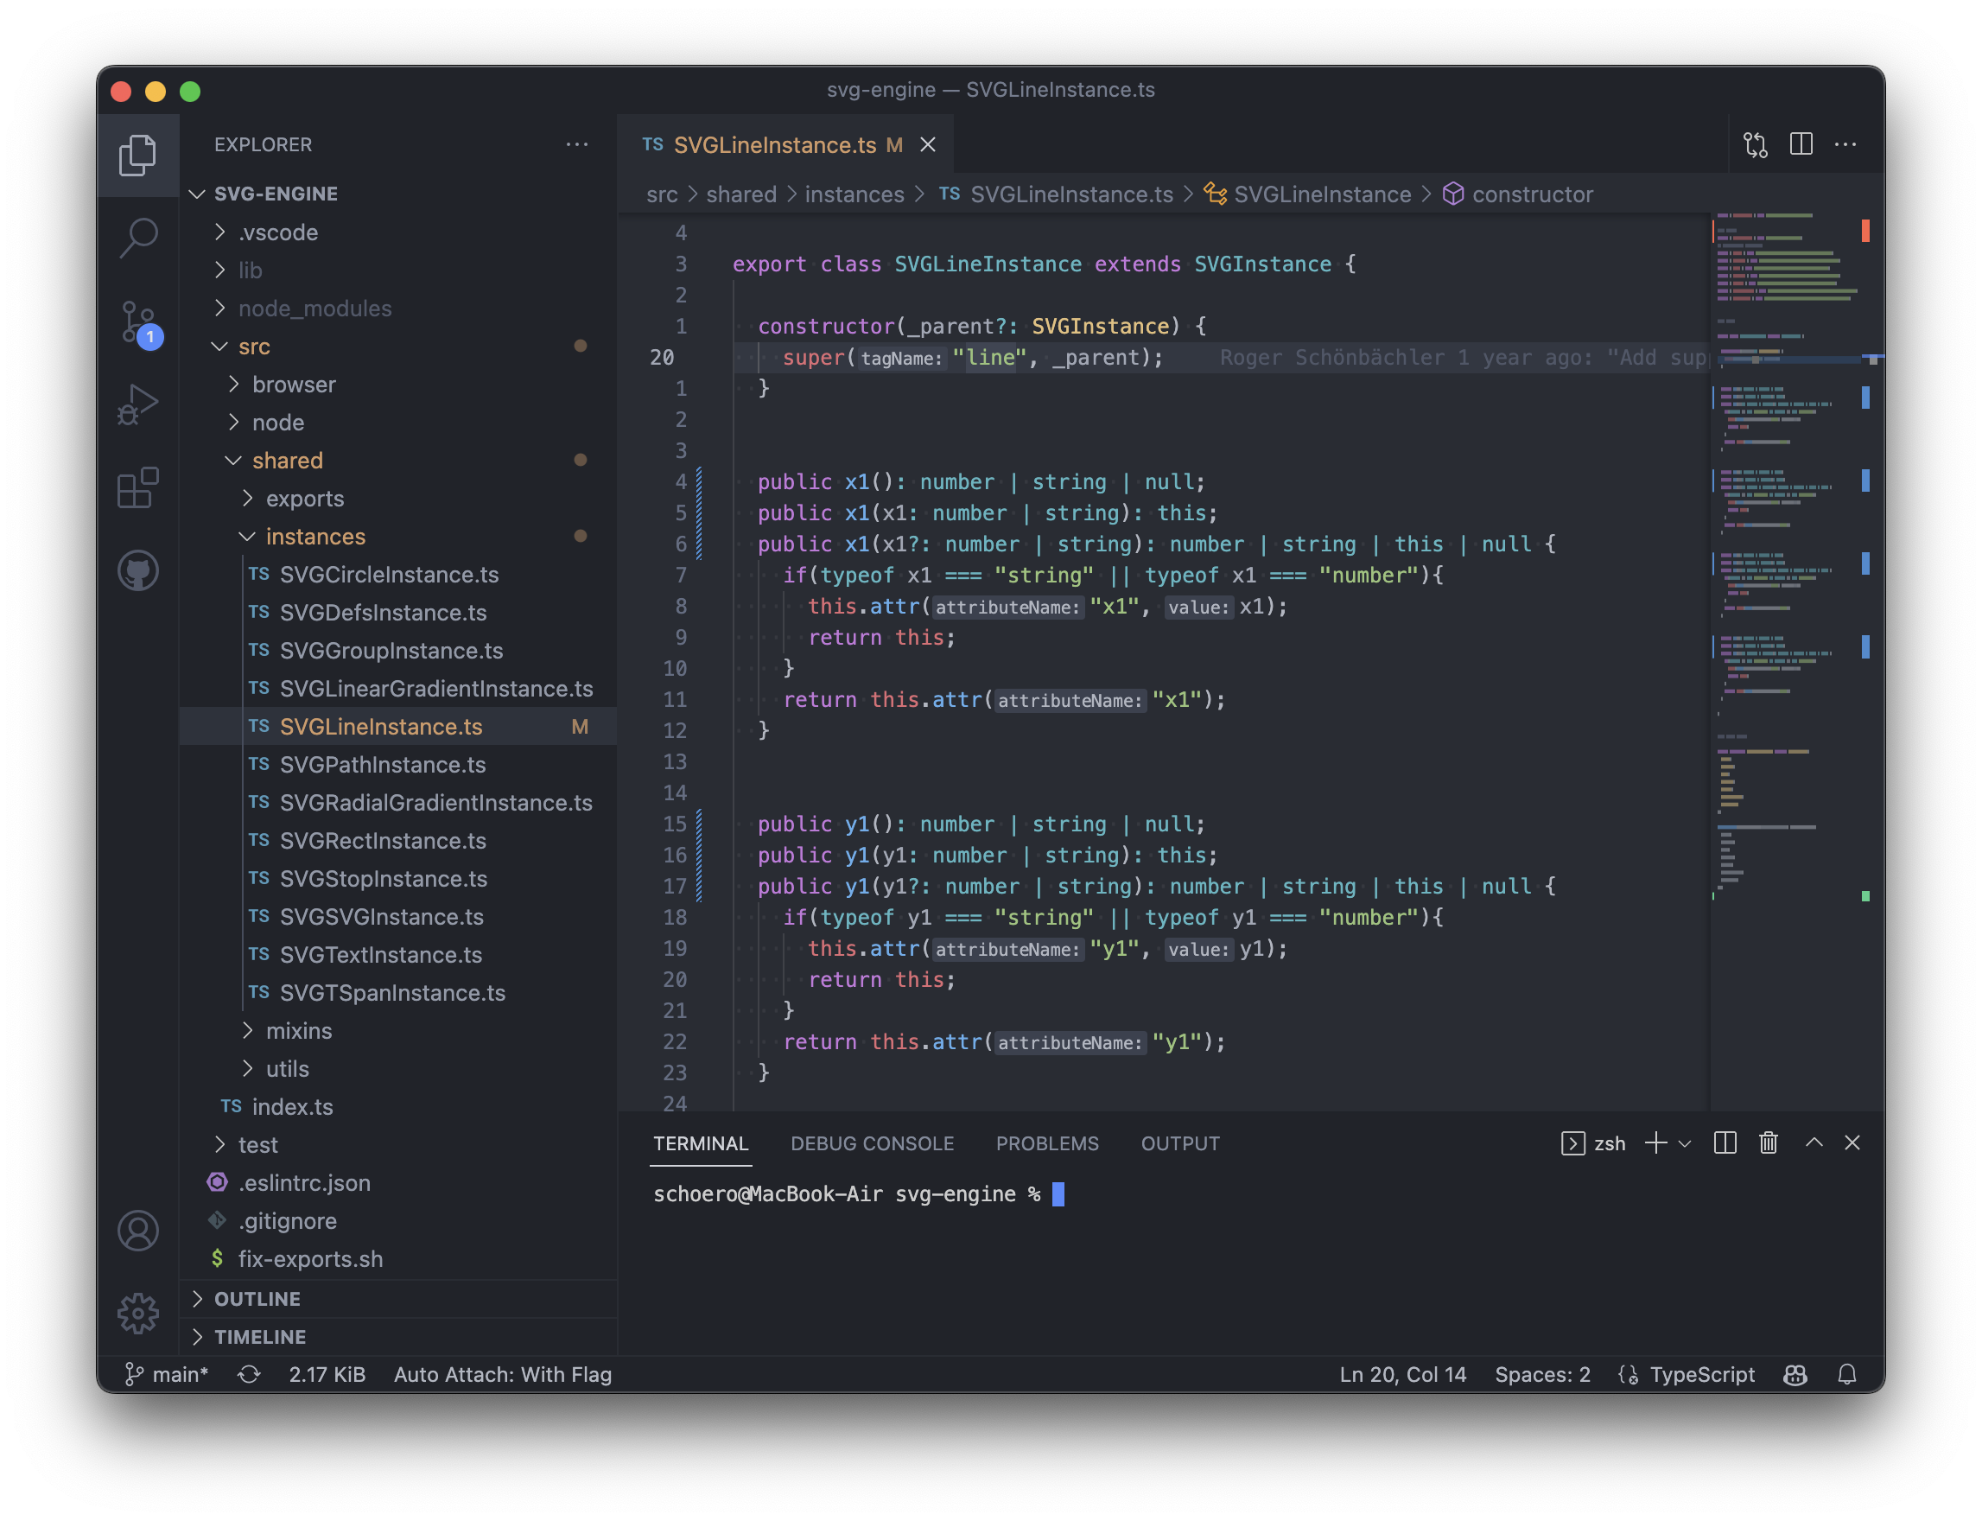Click the split editor right icon

[1800, 145]
